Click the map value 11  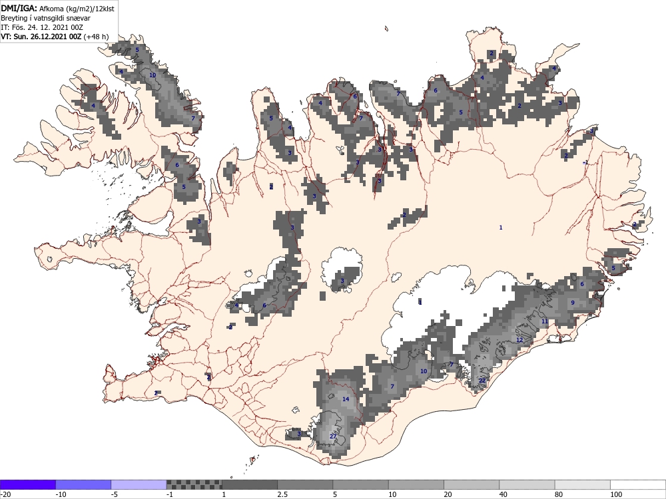coord(545,321)
